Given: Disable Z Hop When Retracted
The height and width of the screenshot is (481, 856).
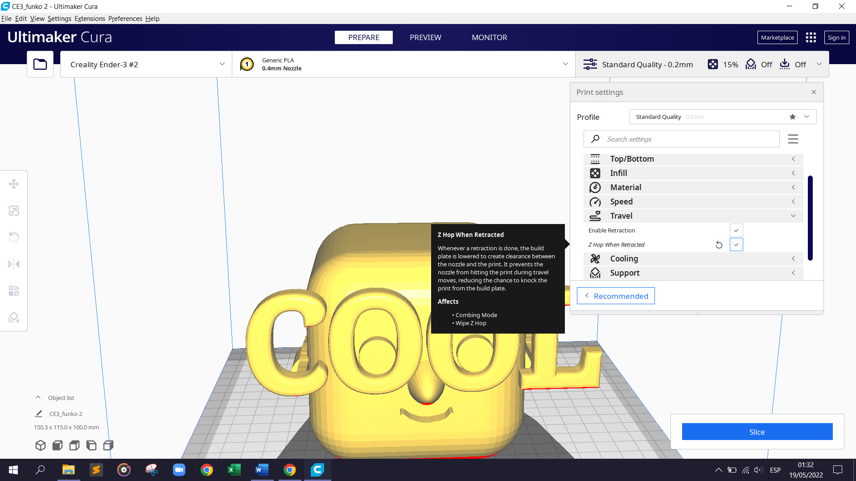Looking at the screenshot, I should click(736, 245).
